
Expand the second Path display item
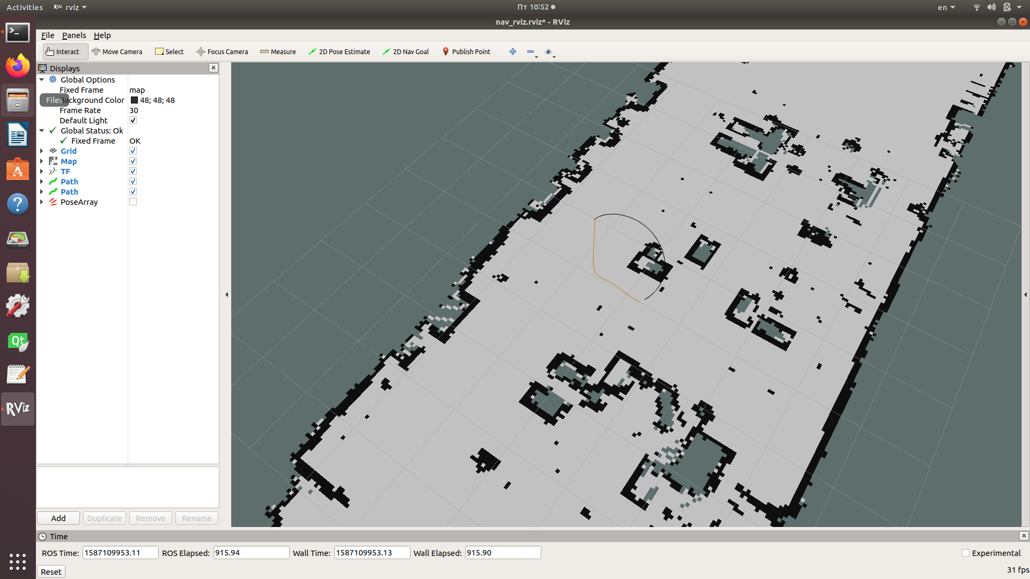[x=42, y=191]
